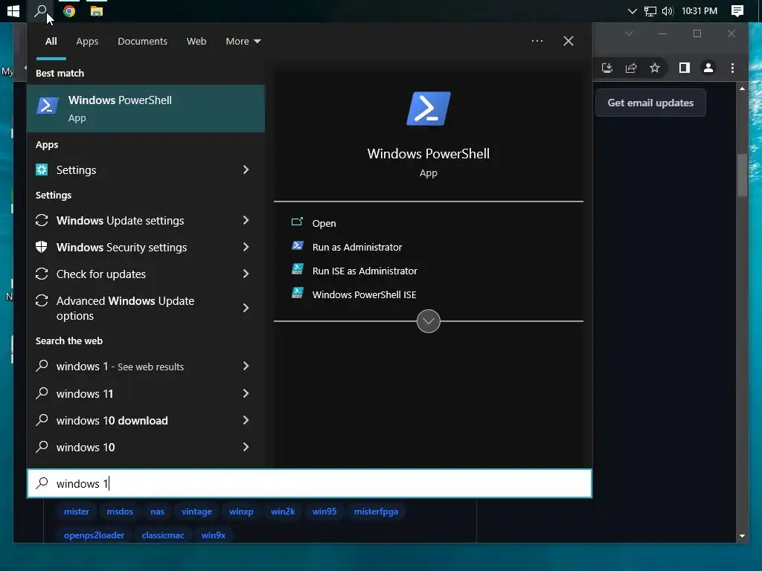Click the browser install app icon
762x571 pixels.
point(607,68)
